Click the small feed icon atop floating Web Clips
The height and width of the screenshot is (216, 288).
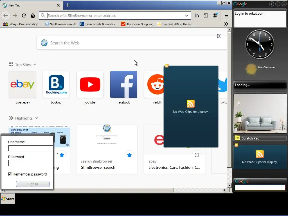166,66
